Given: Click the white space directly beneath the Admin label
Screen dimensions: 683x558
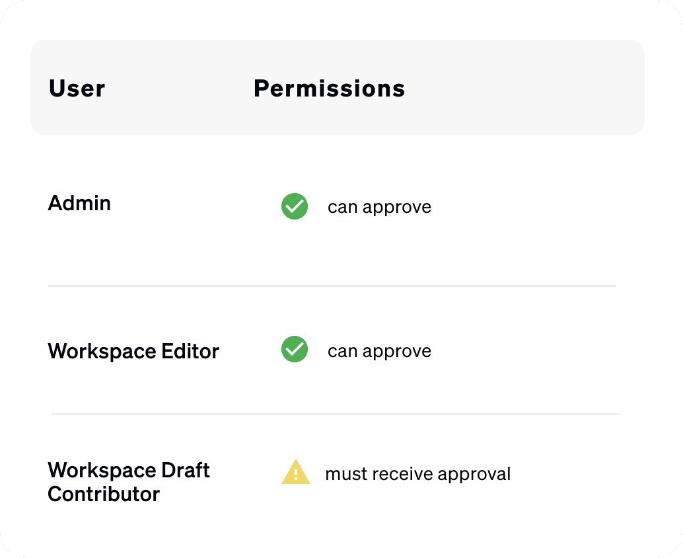Looking at the screenshot, I should point(79,245).
